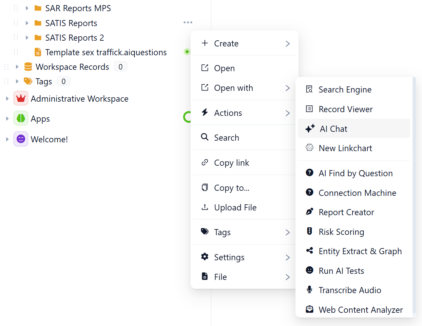
Task: Click the Apps brain icon
Action: (x=21, y=119)
